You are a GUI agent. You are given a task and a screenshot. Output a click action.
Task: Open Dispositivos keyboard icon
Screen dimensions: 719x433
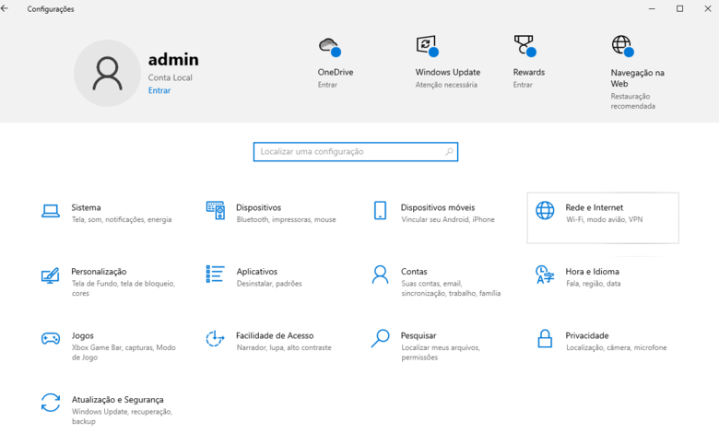tap(215, 211)
